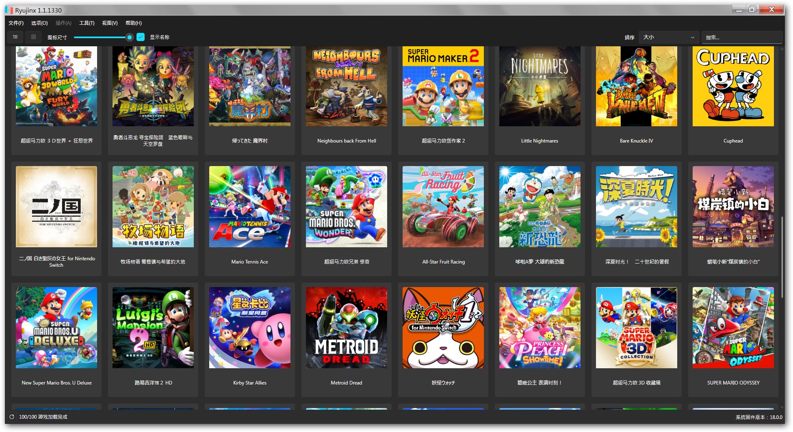Select the All-Star Fruit Racing cover
This screenshot has width=793, height=432.
click(443, 207)
